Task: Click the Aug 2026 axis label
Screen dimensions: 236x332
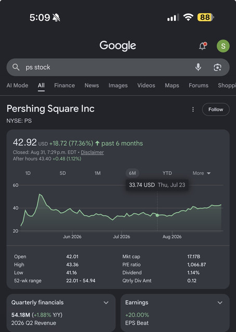Action: click(172, 237)
